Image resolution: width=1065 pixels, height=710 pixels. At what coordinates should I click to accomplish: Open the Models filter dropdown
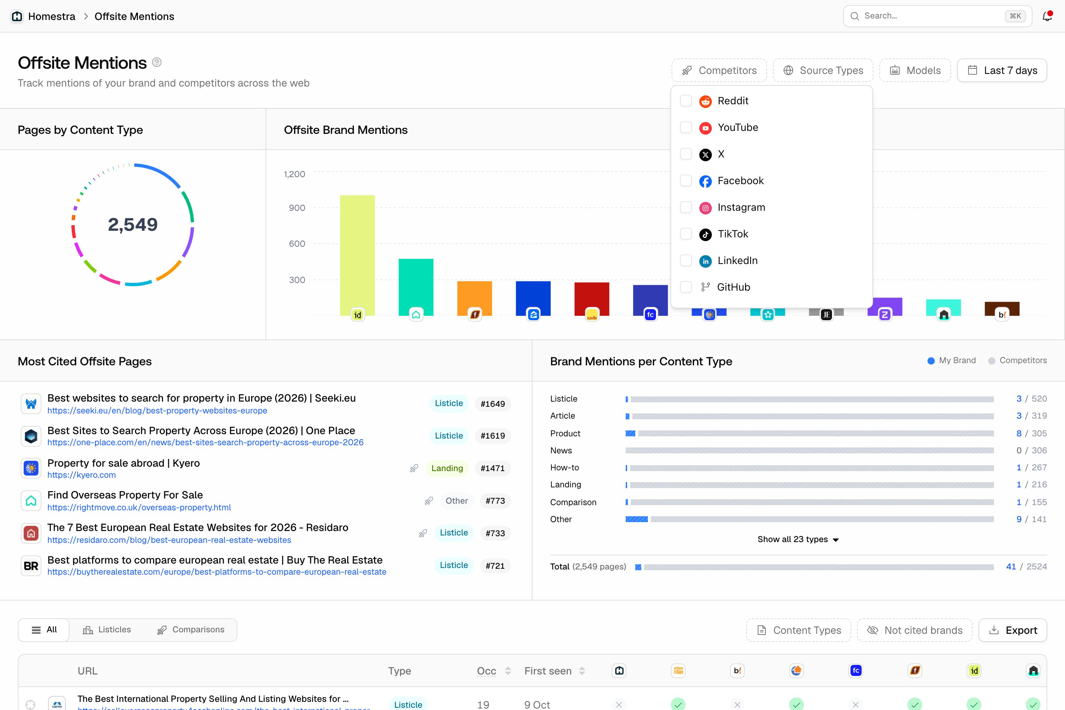click(x=915, y=70)
